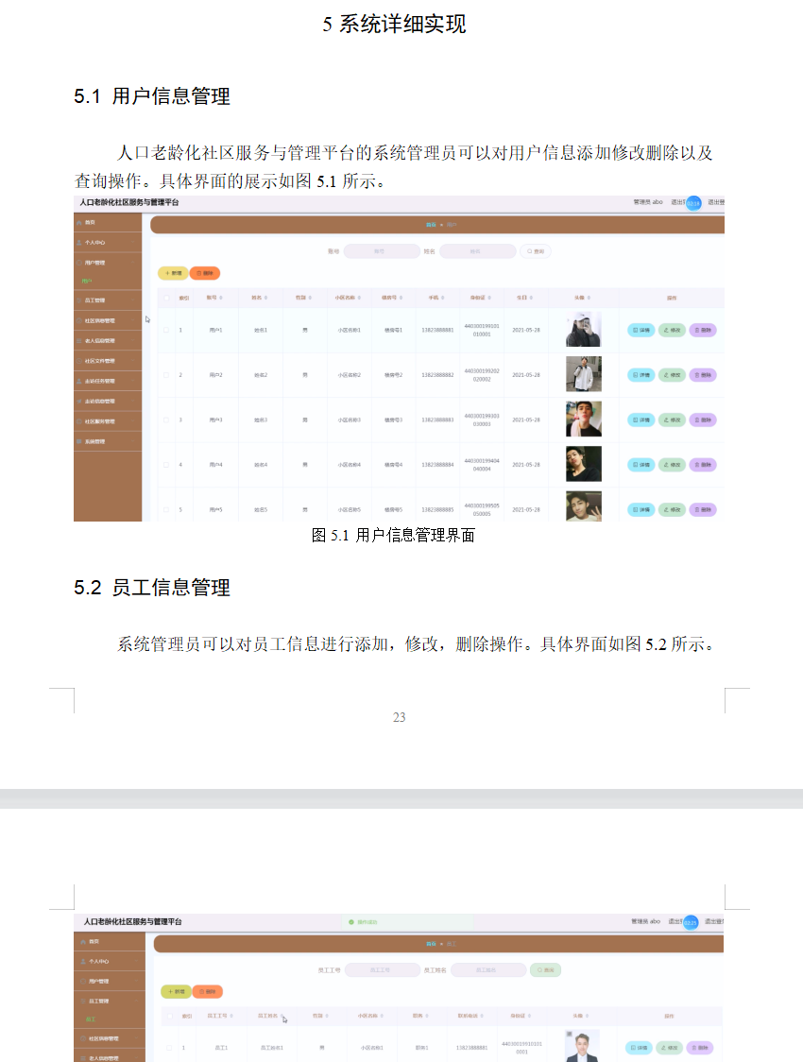Click inside the 账号 search input field
This screenshot has height=1062, width=803.
click(383, 251)
